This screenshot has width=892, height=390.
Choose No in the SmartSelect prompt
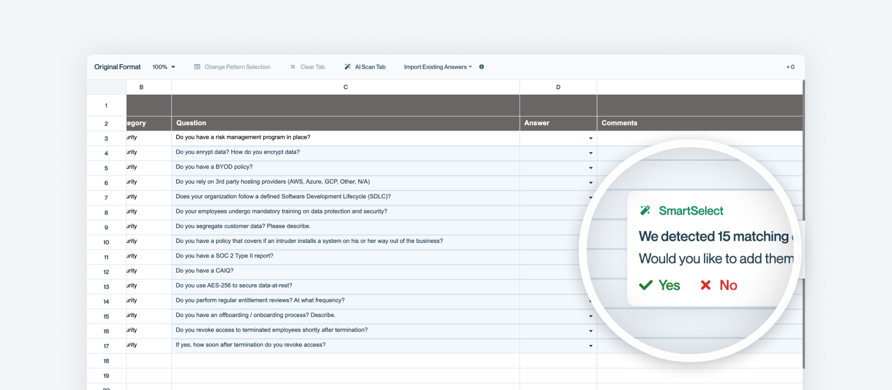[719, 285]
